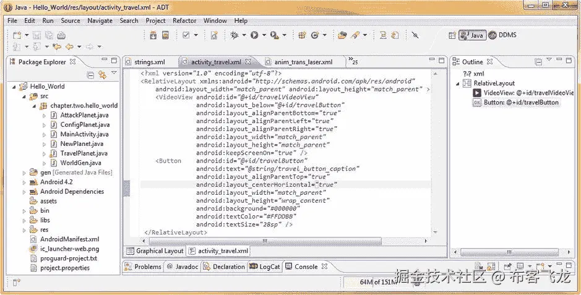
Task: Click the Collapse All icon in Package Explorer
Action: [90, 75]
